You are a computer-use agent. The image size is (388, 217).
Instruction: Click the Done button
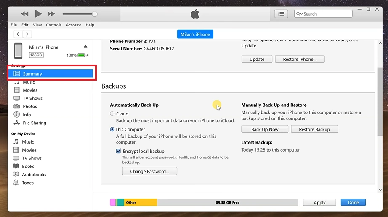[x=353, y=202]
